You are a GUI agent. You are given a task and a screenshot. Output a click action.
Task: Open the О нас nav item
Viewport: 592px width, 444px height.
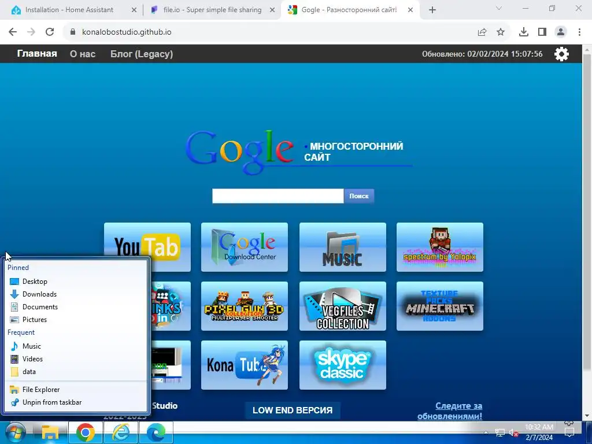83,54
